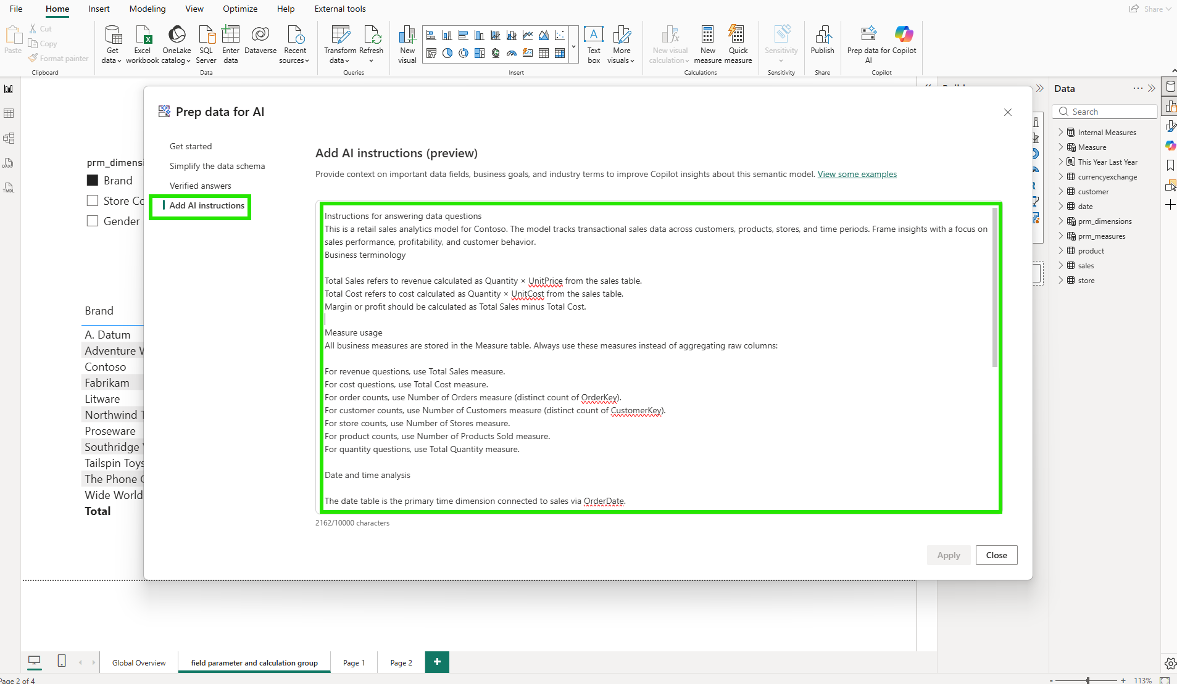Click the Get started section
Screen dimensions: 1177x684
[191, 146]
